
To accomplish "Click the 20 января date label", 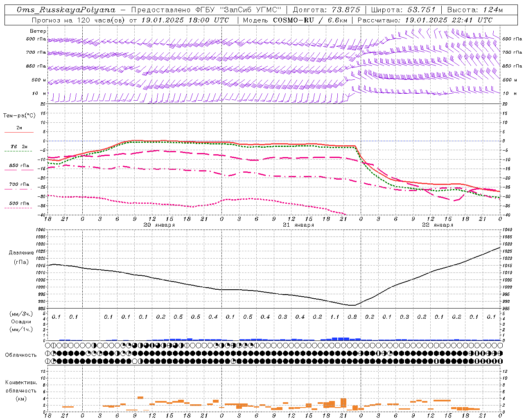I will click(x=159, y=225).
